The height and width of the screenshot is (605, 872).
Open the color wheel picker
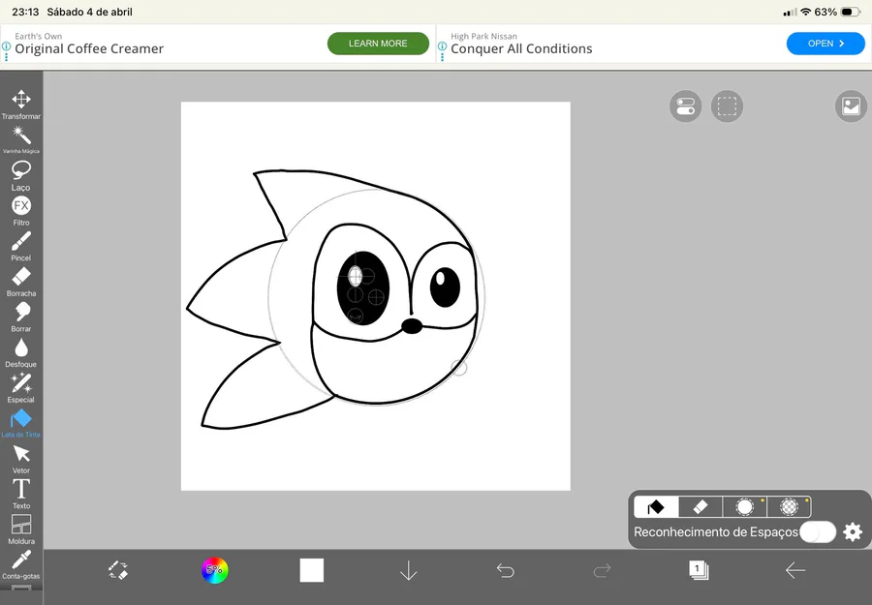[x=215, y=570]
